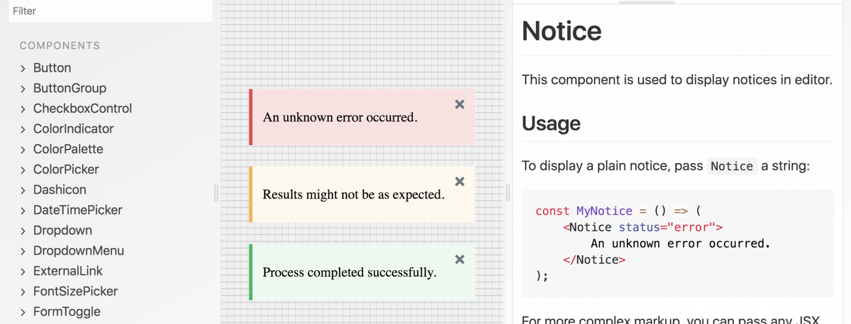Viewport: 851px width, 324px height.
Task: Click the Filter search field
Action: (x=110, y=11)
